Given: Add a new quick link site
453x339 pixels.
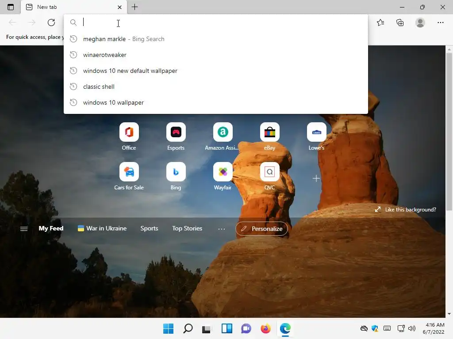Looking at the screenshot, I should [x=316, y=178].
